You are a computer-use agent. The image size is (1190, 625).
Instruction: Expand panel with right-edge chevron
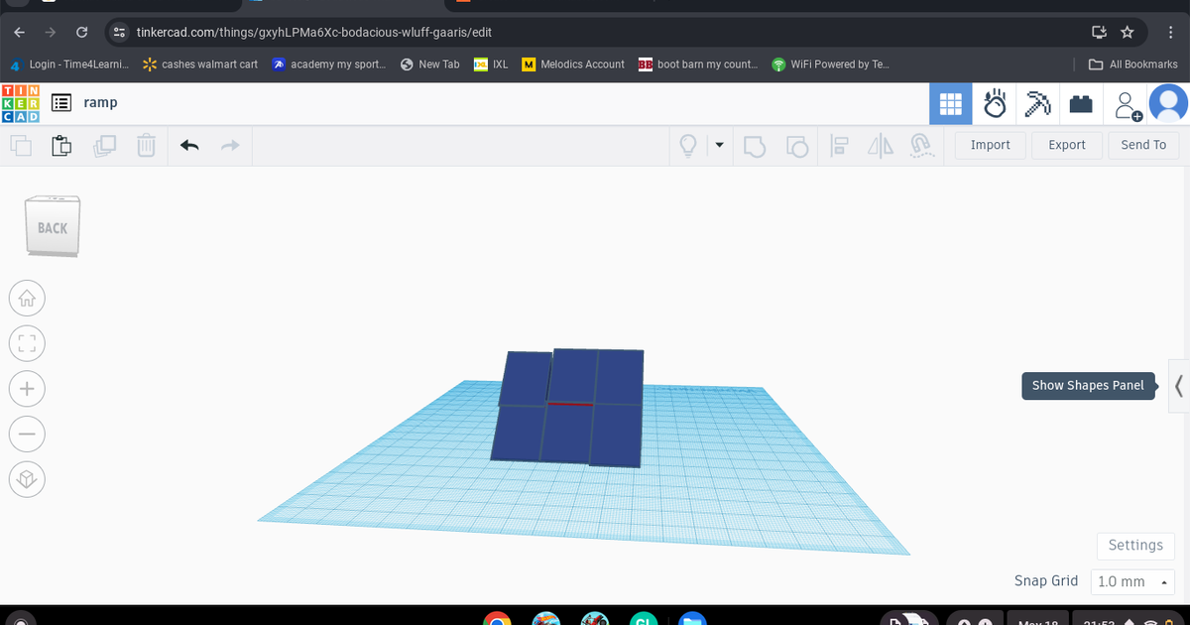pos(1180,386)
